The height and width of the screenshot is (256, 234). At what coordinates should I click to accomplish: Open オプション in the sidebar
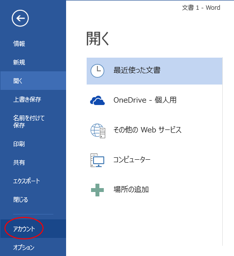pos(33,247)
